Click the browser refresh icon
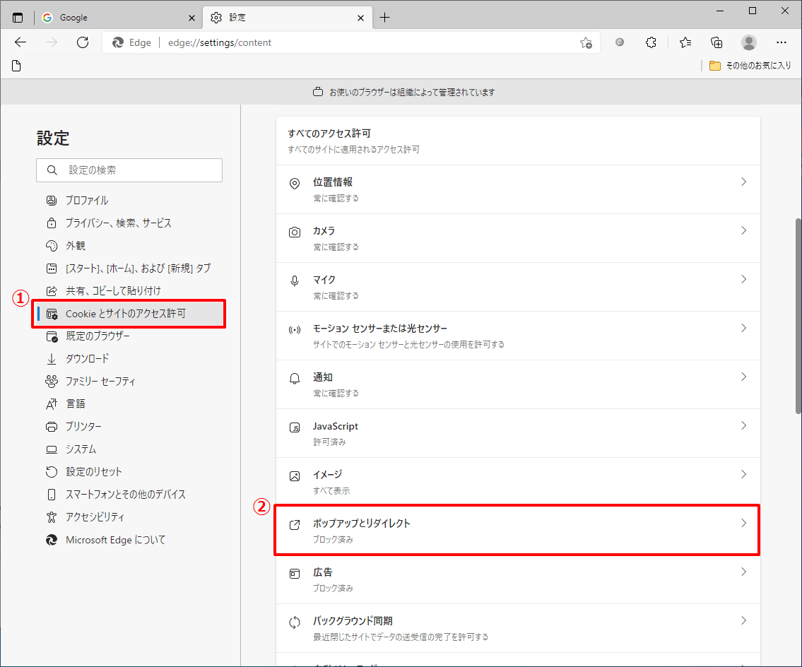This screenshot has width=802, height=667. point(83,42)
